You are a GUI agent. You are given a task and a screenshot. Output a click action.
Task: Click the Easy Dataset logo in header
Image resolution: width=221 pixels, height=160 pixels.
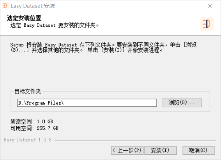click(x=207, y=24)
